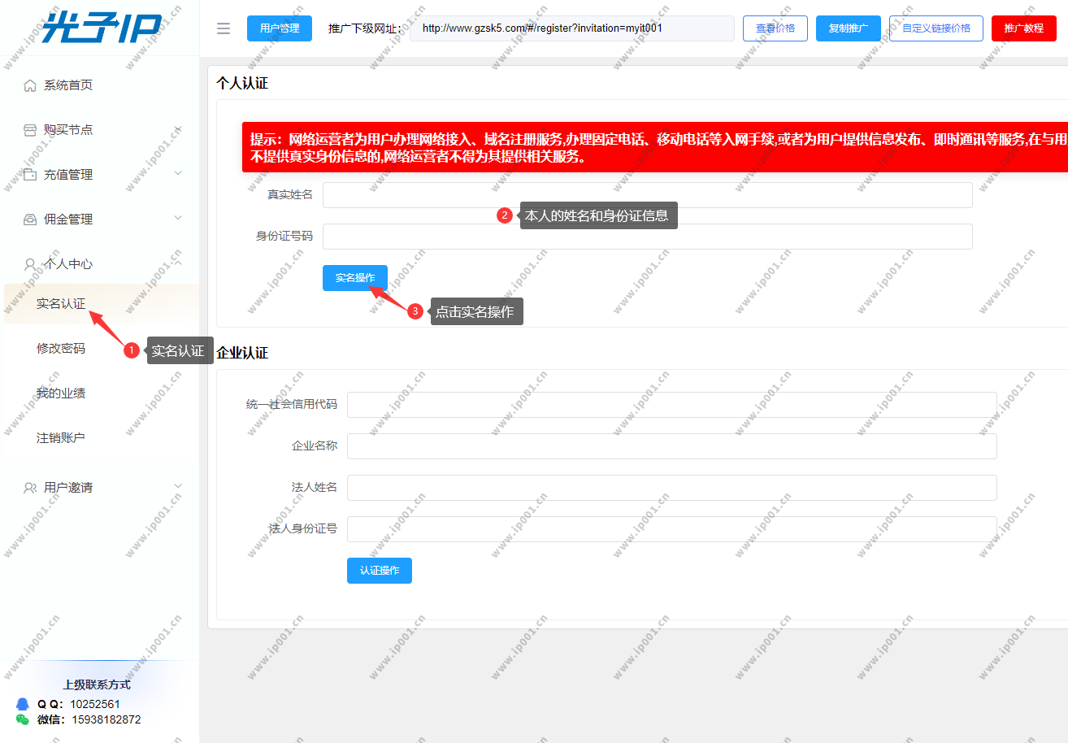Select 我的业绩 in the sidebar

click(x=61, y=393)
